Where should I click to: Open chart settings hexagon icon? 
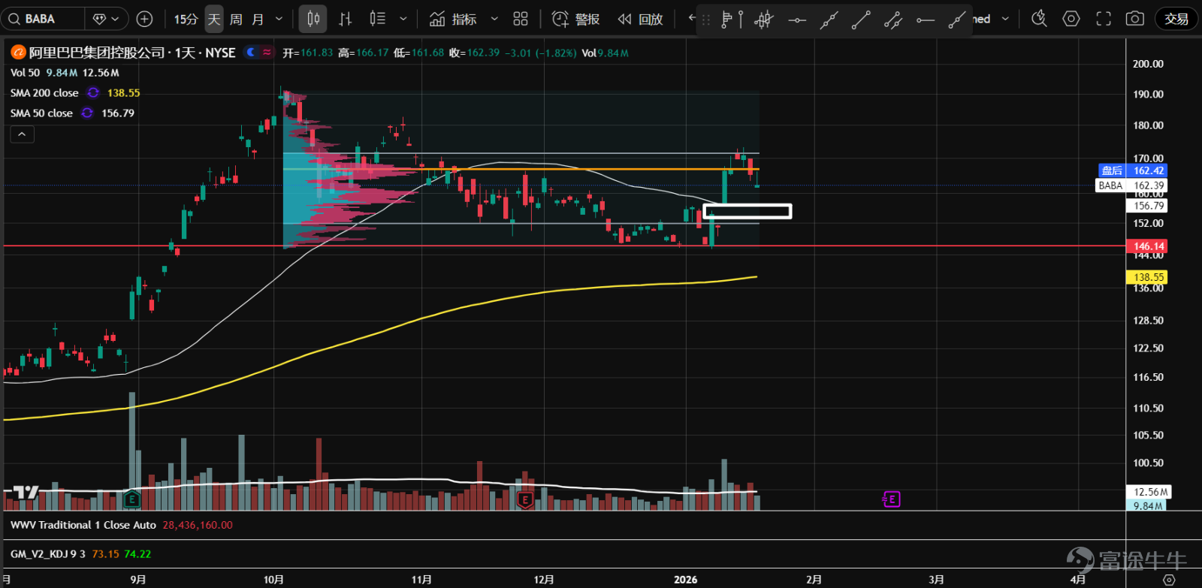pyautogui.click(x=1071, y=19)
